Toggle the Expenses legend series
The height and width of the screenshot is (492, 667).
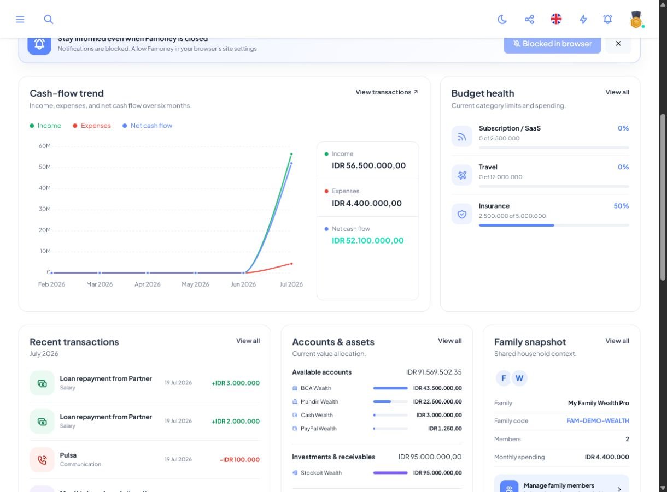(92, 126)
